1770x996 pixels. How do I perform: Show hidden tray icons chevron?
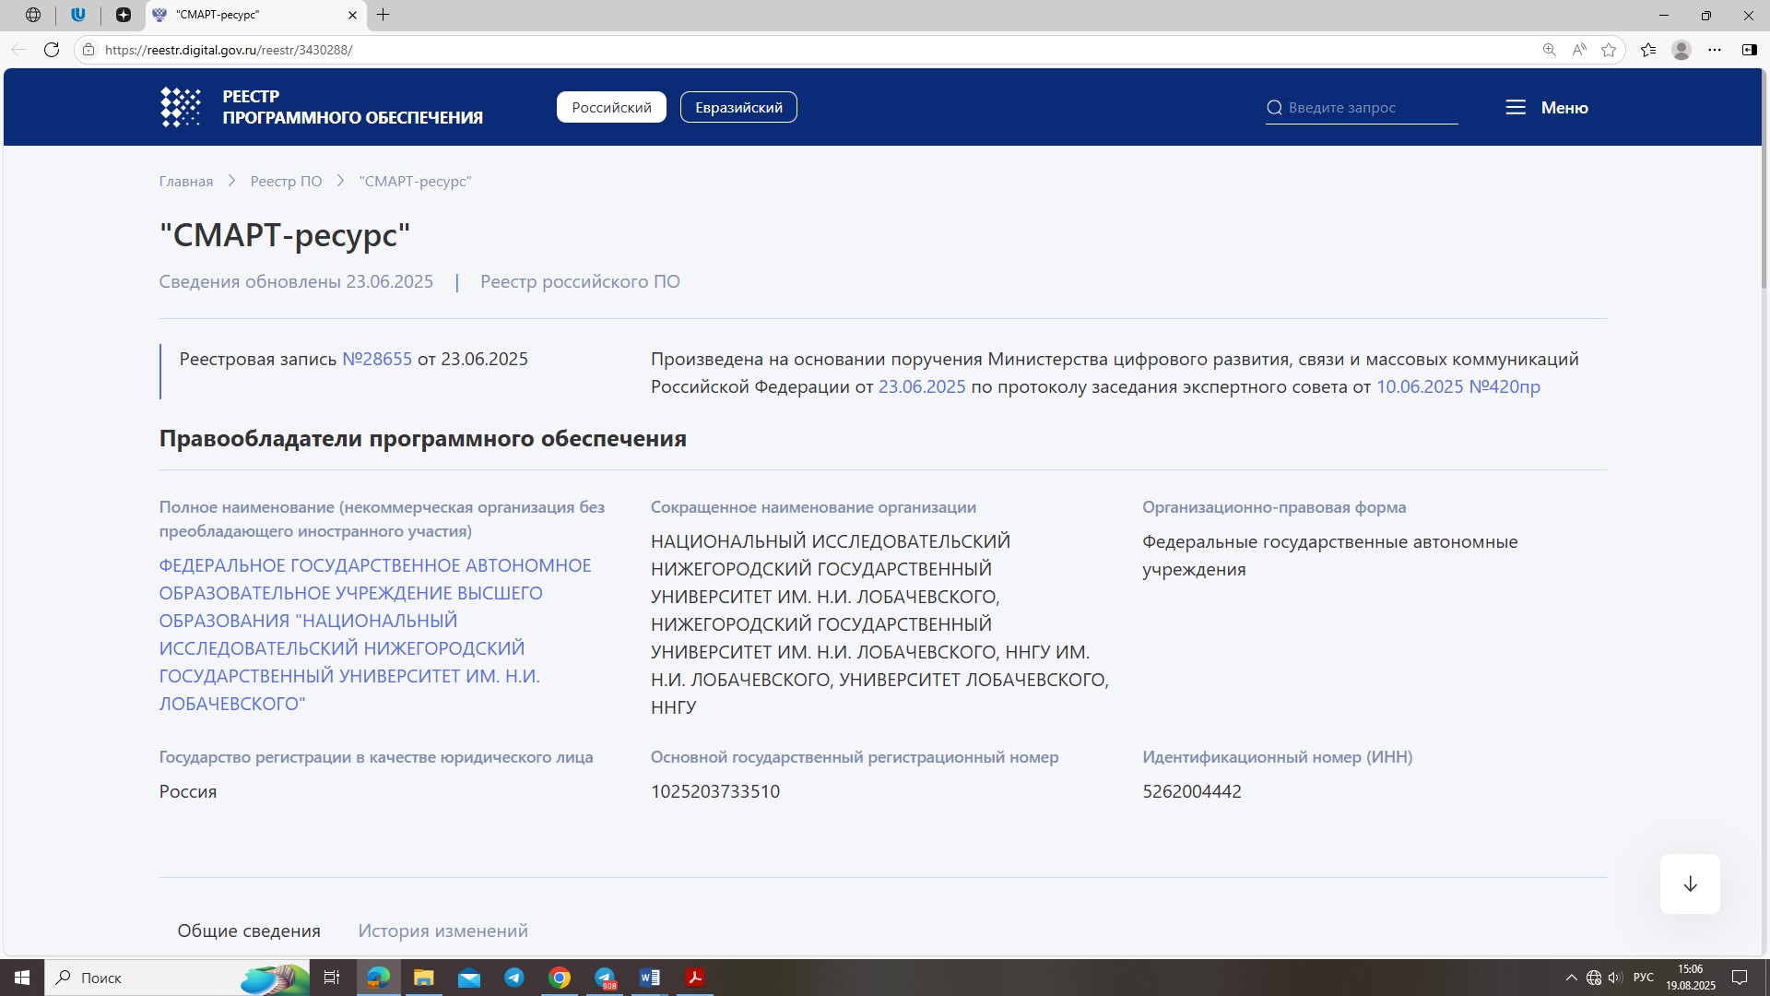[x=1571, y=978]
